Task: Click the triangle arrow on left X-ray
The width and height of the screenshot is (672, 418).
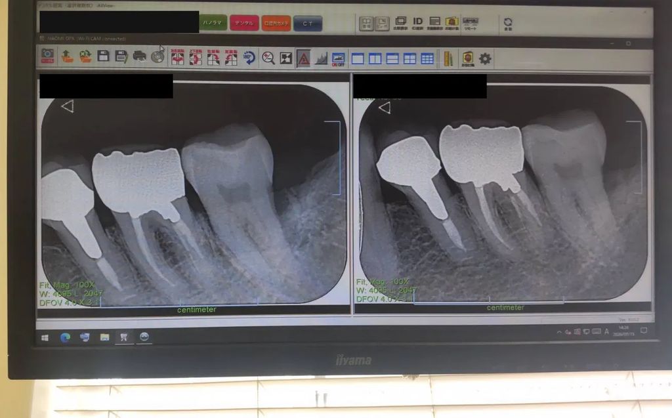Action: coord(68,106)
